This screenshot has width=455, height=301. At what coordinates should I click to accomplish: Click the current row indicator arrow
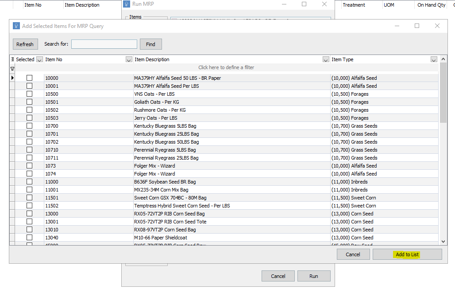(x=12, y=78)
